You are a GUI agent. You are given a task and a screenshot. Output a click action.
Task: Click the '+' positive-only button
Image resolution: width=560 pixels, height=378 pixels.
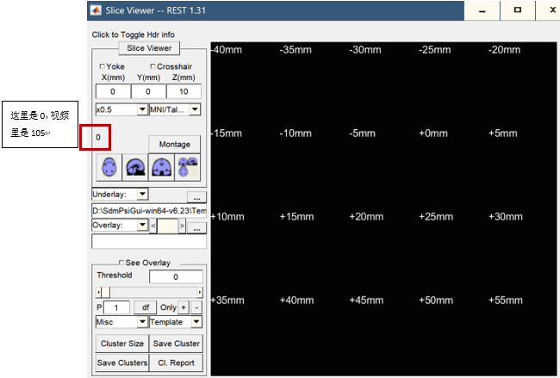(184, 307)
